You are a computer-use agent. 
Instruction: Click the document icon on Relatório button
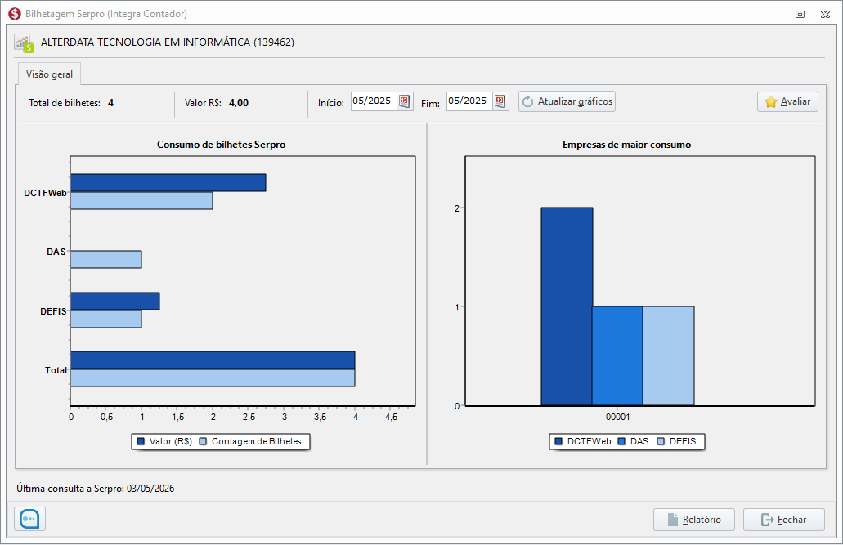tap(672, 520)
